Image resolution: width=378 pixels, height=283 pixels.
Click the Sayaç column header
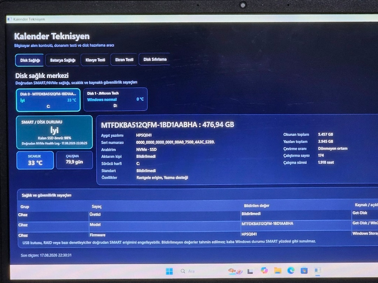pyautogui.click(x=96, y=206)
